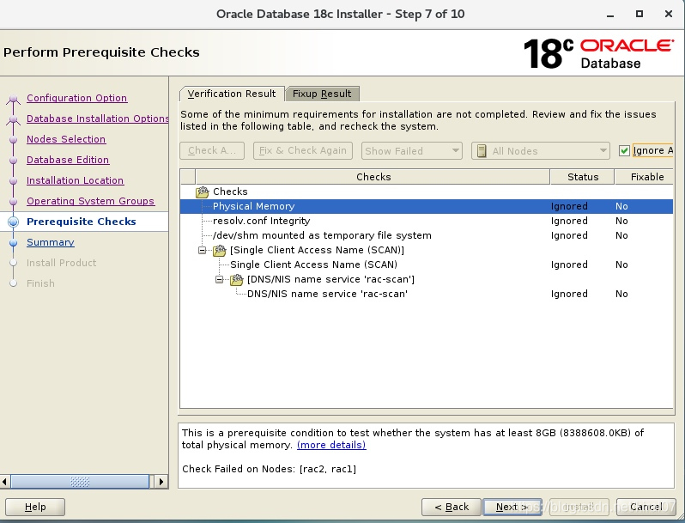Click the Help button

pyautogui.click(x=35, y=507)
